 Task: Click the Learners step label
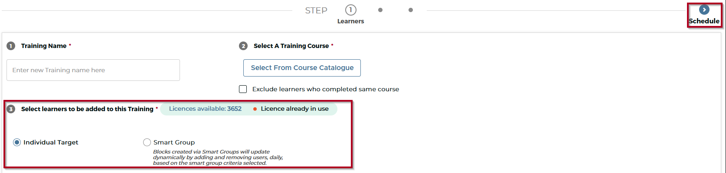point(350,21)
